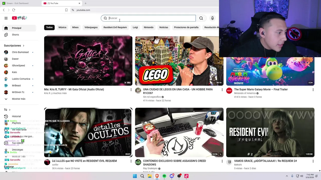Open Ray Snakeyes channel avatar
321x180 pixels.
coord(138,162)
